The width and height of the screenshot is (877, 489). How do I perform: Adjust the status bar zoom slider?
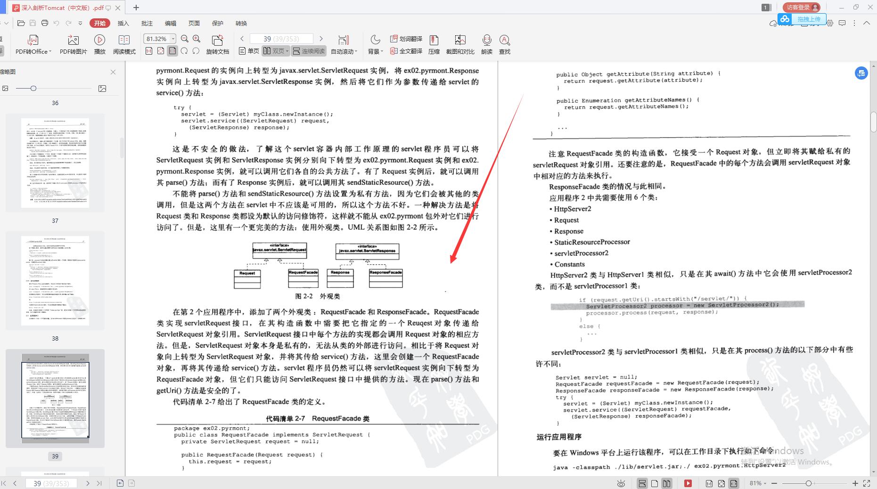click(809, 483)
